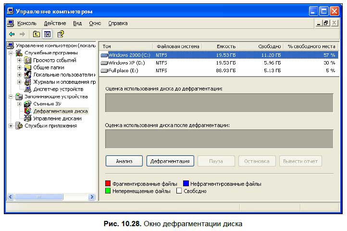Sort by % свободного места column header

pyautogui.click(x=311, y=46)
